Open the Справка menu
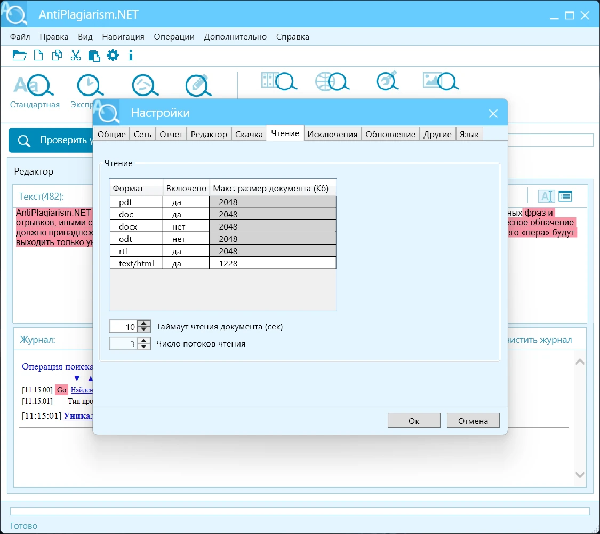Image resolution: width=600 pixels, height=534 pixels. pyautogui.click(x=293, y=37)
